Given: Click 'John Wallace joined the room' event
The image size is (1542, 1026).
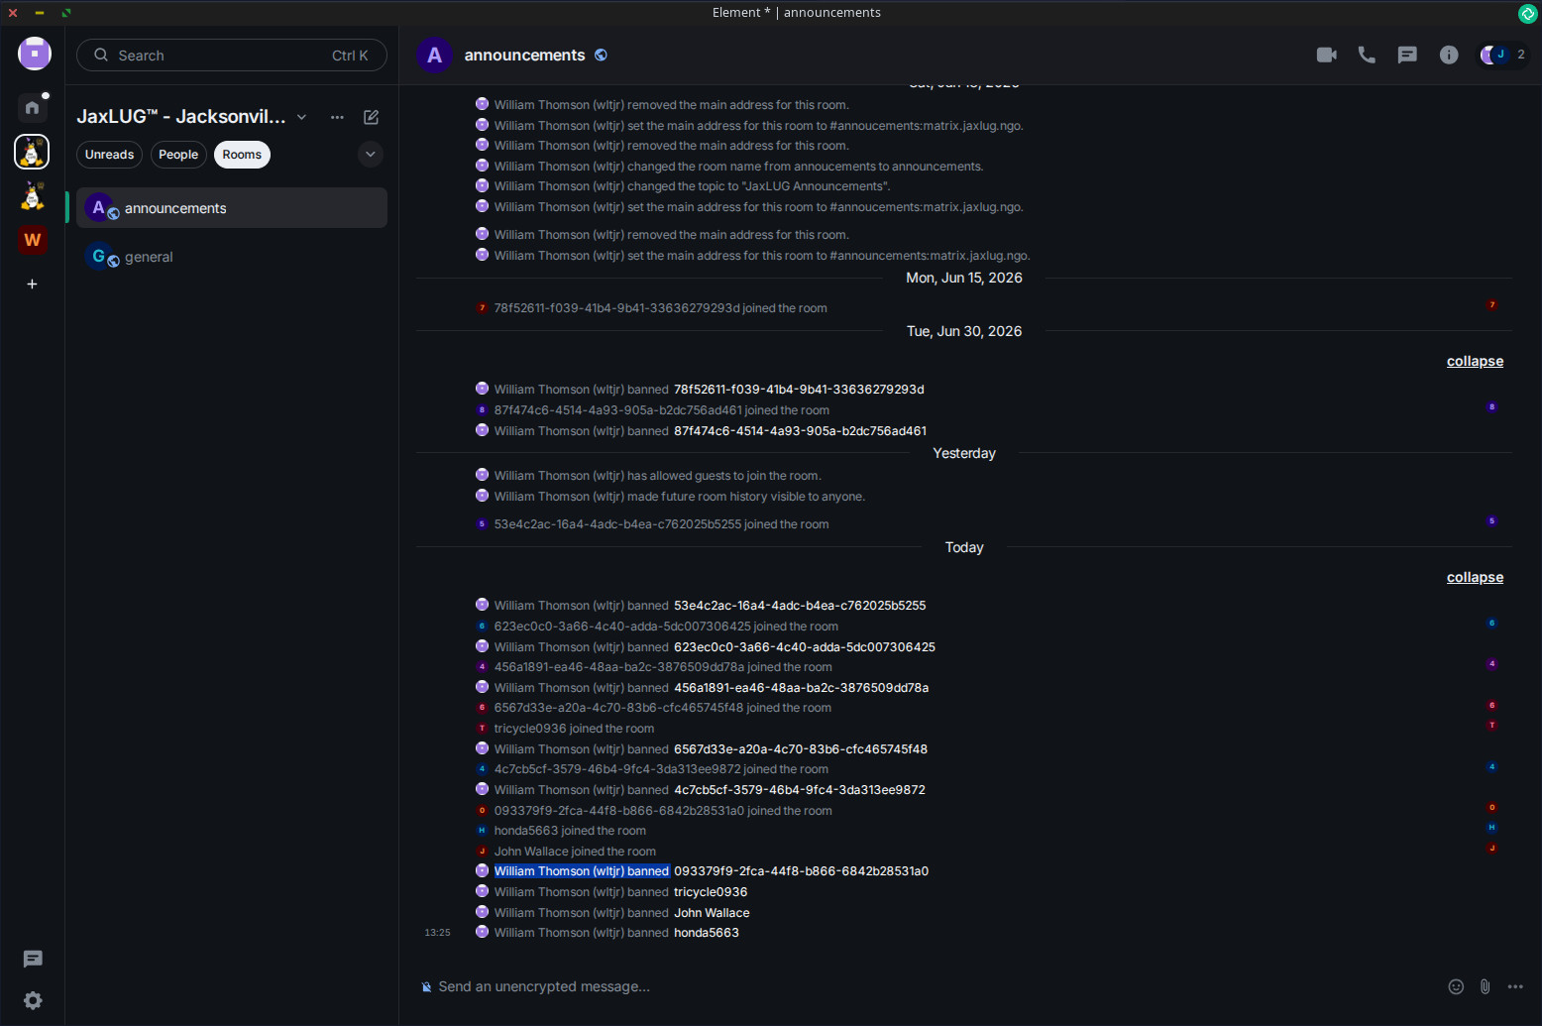Looking at the screenshot, I should [575, 852].
